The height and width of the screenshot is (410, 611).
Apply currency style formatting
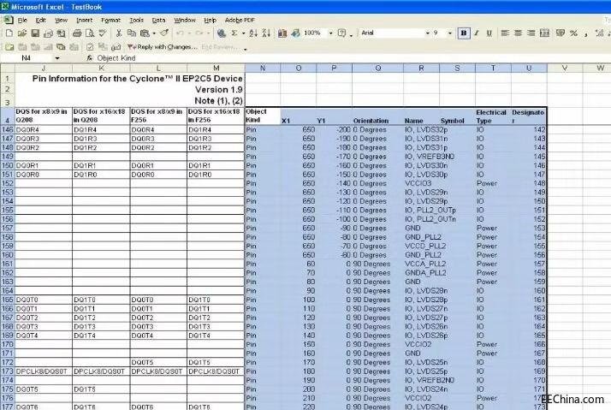pyautogui.click(x=561, y=33)
